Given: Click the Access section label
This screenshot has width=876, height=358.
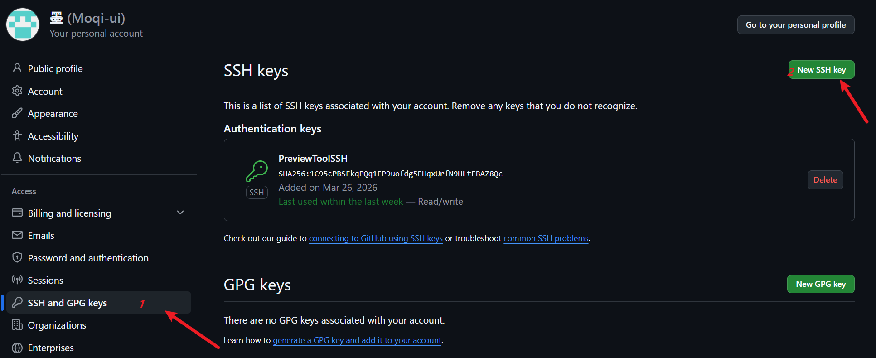Looking at the screenshot, I should [x=24, y=191].
